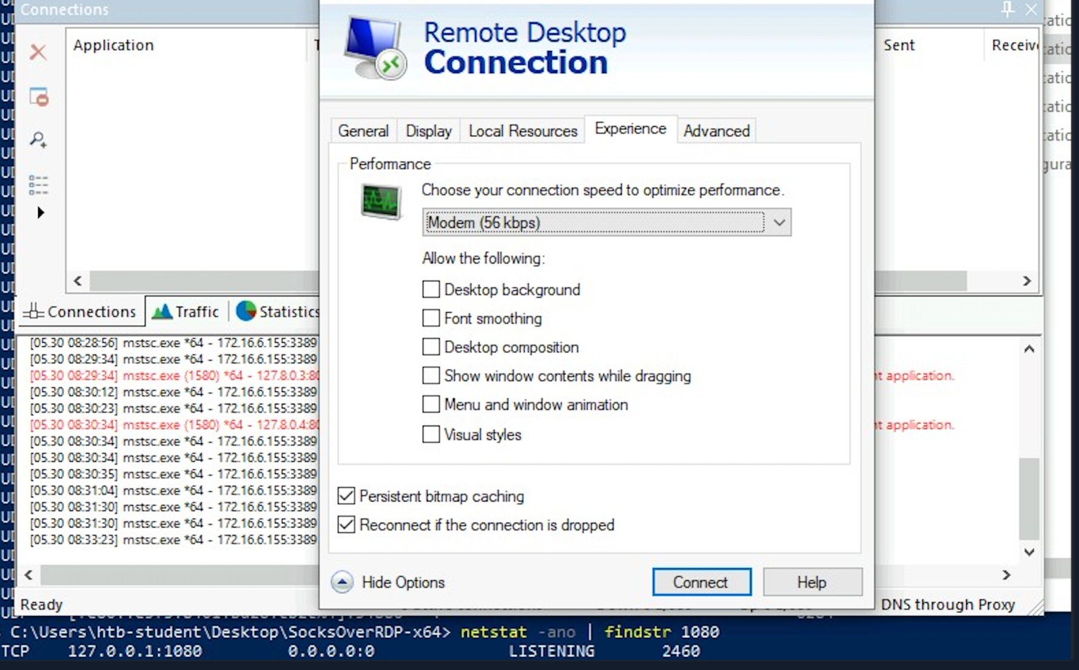Open the Local Resources tab
Viewport: 1079px width, 670px height.
[x=523, y=131]
